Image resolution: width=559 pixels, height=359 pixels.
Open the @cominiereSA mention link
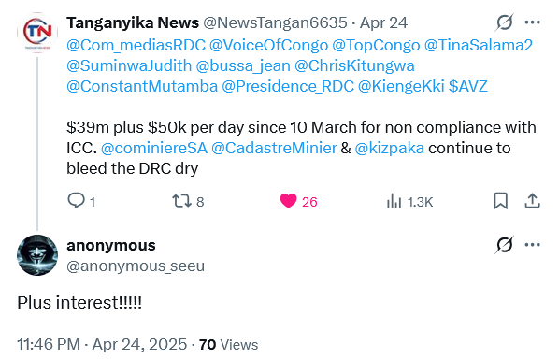click(x=154, y=149)
